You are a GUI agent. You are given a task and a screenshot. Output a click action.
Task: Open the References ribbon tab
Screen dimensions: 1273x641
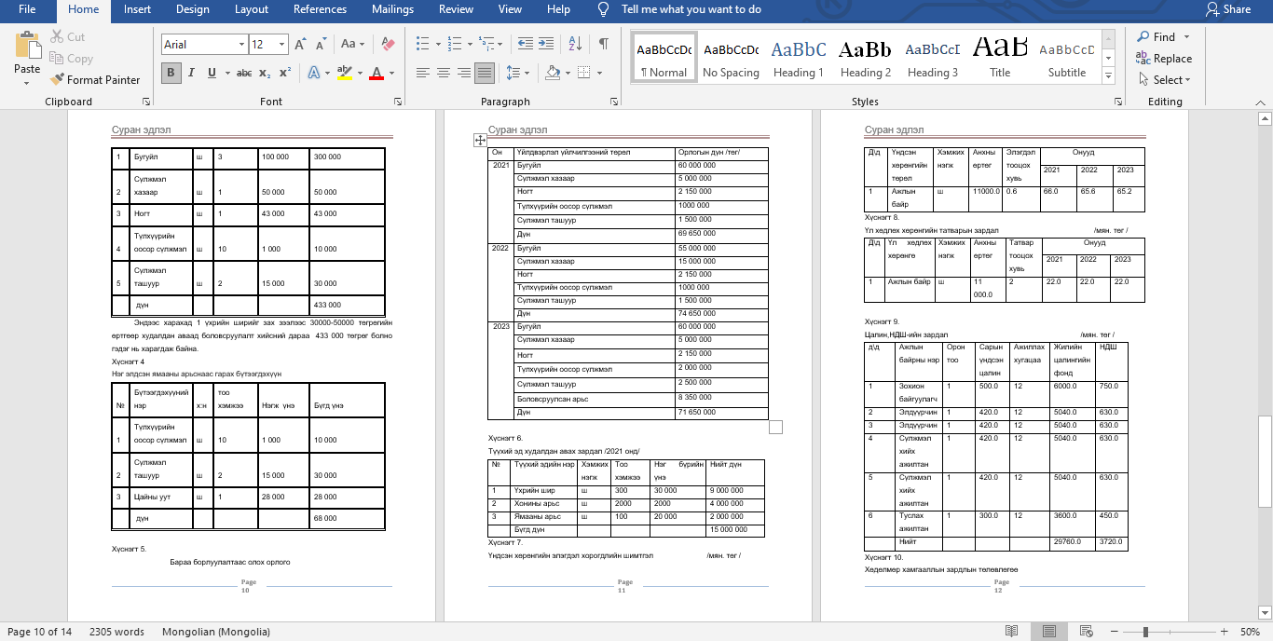pos(320,9)
